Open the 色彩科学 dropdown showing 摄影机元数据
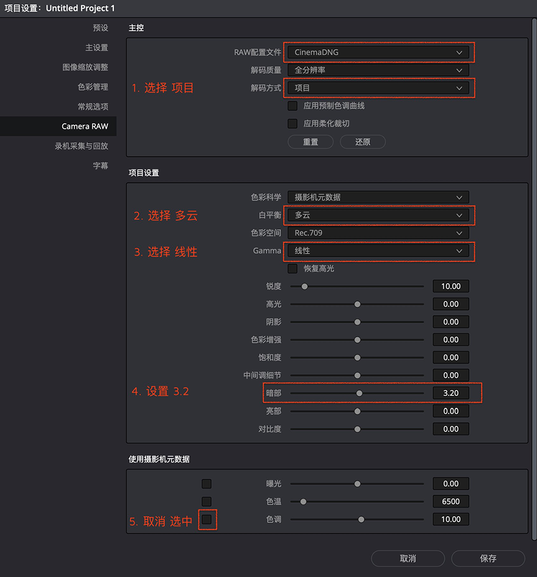This screenshot has width=537, height=577. (379, 197)
